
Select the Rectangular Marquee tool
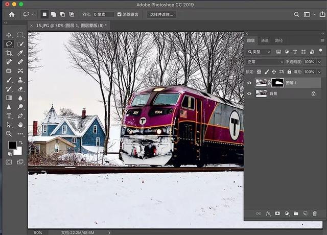20,35
